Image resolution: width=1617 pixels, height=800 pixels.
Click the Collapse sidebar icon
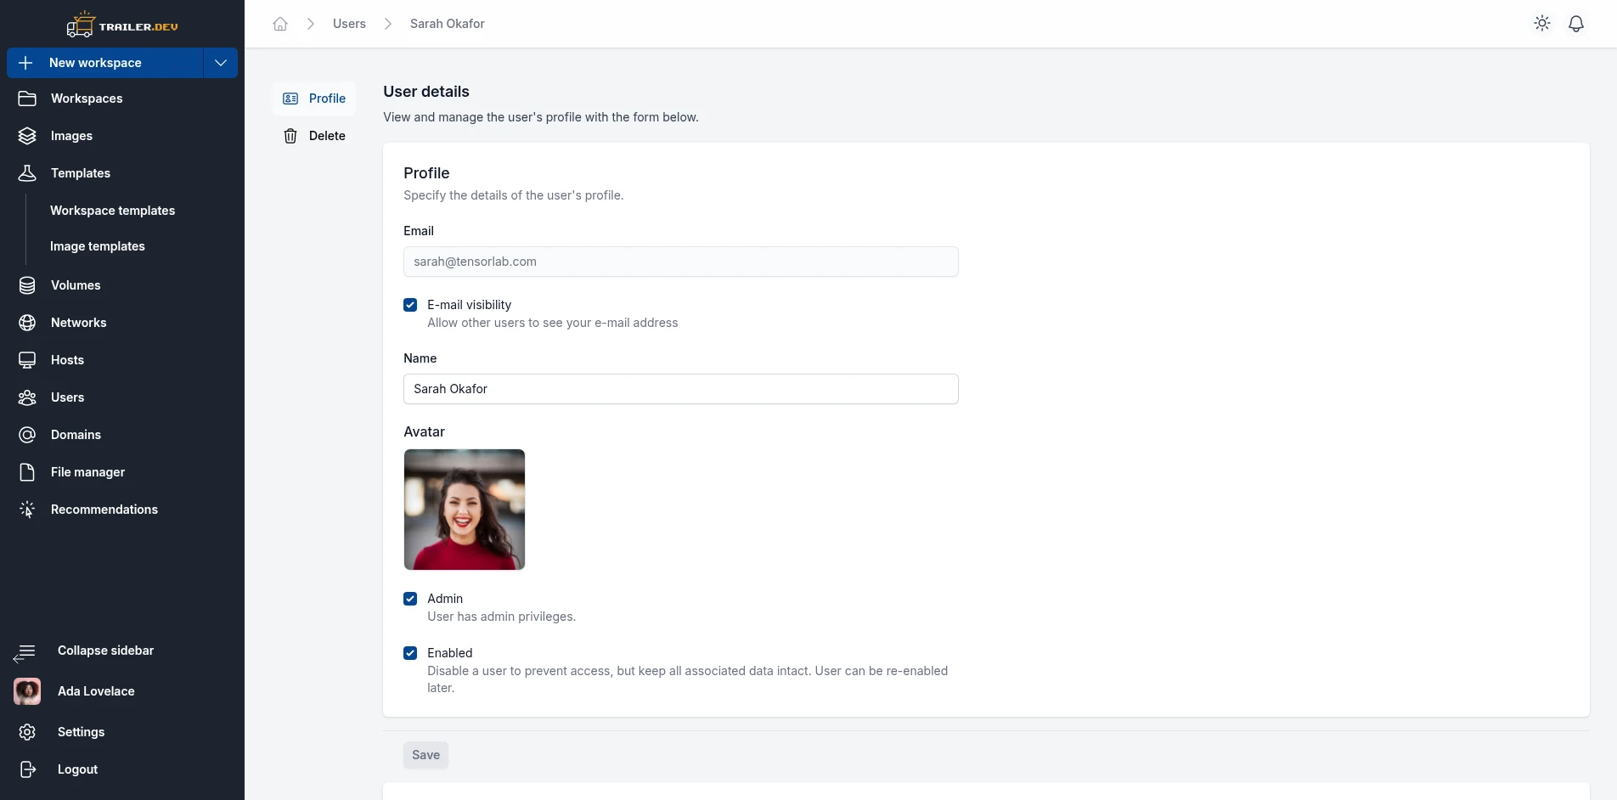coord(25,652)
